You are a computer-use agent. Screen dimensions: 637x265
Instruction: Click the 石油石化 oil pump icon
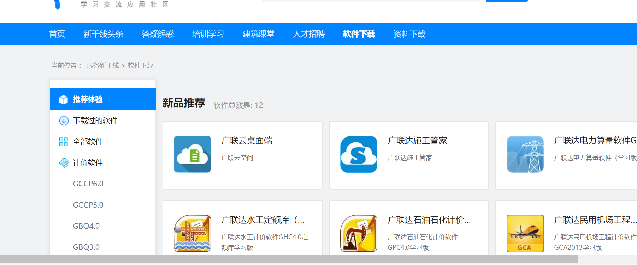359,233
